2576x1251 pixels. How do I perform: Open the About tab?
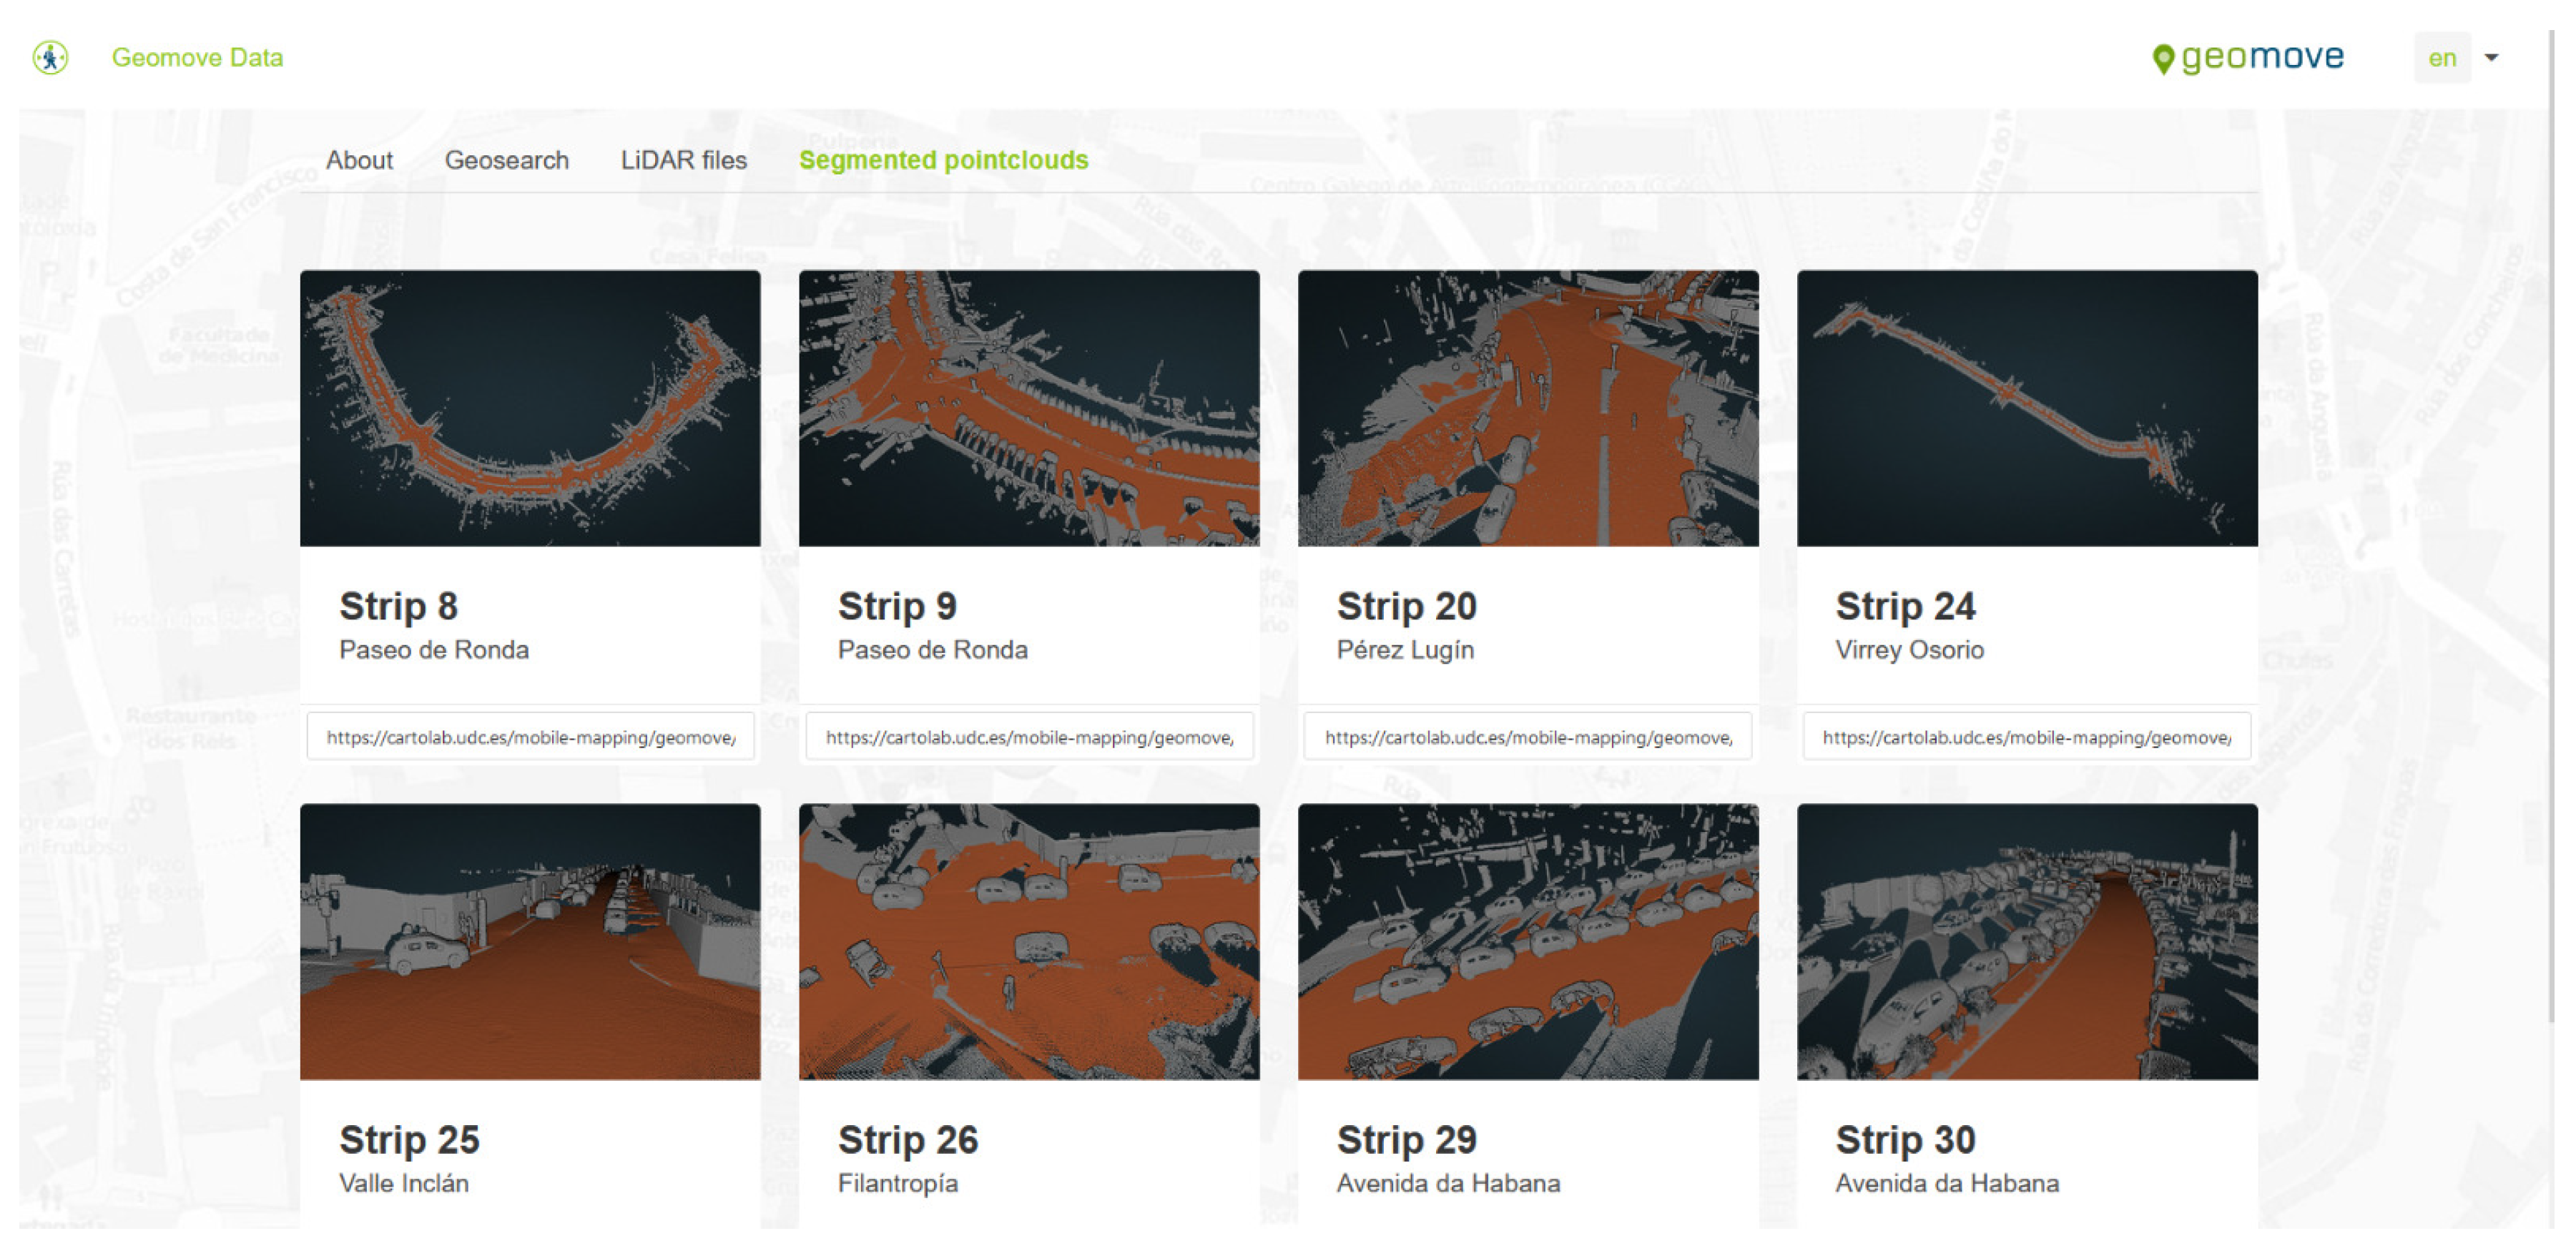tap(359, 160)
